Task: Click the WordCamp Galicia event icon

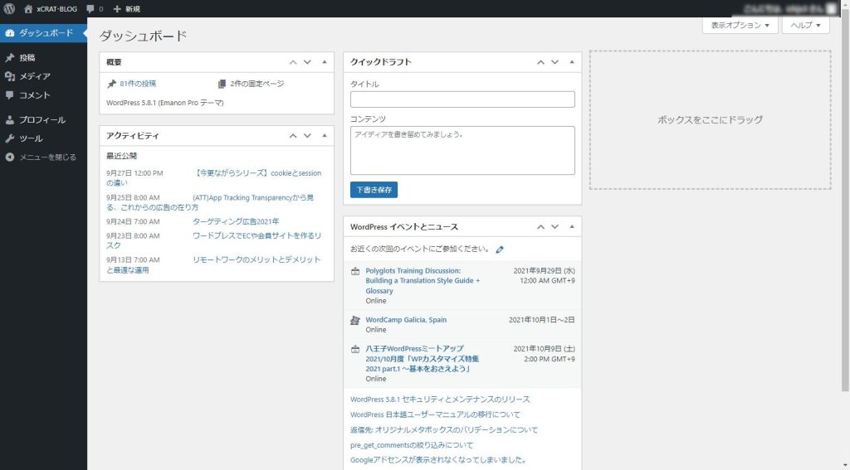Action: coord(355,321)
